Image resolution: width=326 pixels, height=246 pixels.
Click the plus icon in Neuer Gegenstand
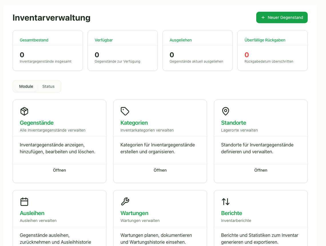pyautogui.click(x=263, y=17)
